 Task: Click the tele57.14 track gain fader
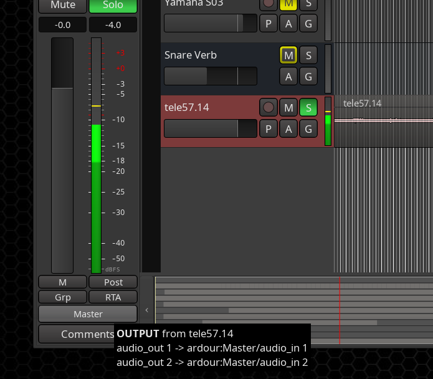[x=210, y=128]
